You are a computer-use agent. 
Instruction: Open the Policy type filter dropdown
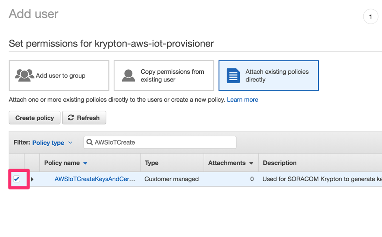(52, 143)
